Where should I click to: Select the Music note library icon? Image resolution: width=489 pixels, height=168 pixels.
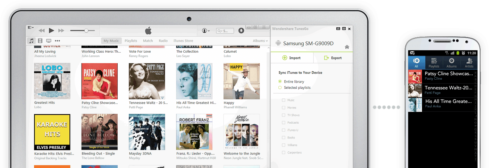32,41
